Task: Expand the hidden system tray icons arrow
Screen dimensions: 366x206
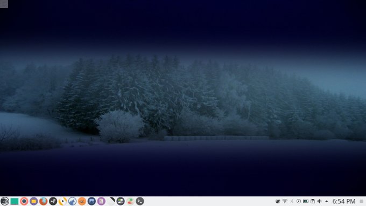Action: [x=327, y=201]
